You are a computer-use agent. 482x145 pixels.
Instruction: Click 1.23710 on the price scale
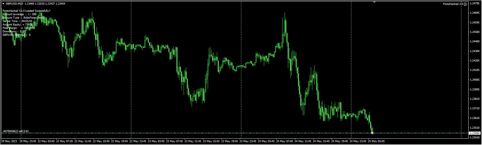(475, 108)
